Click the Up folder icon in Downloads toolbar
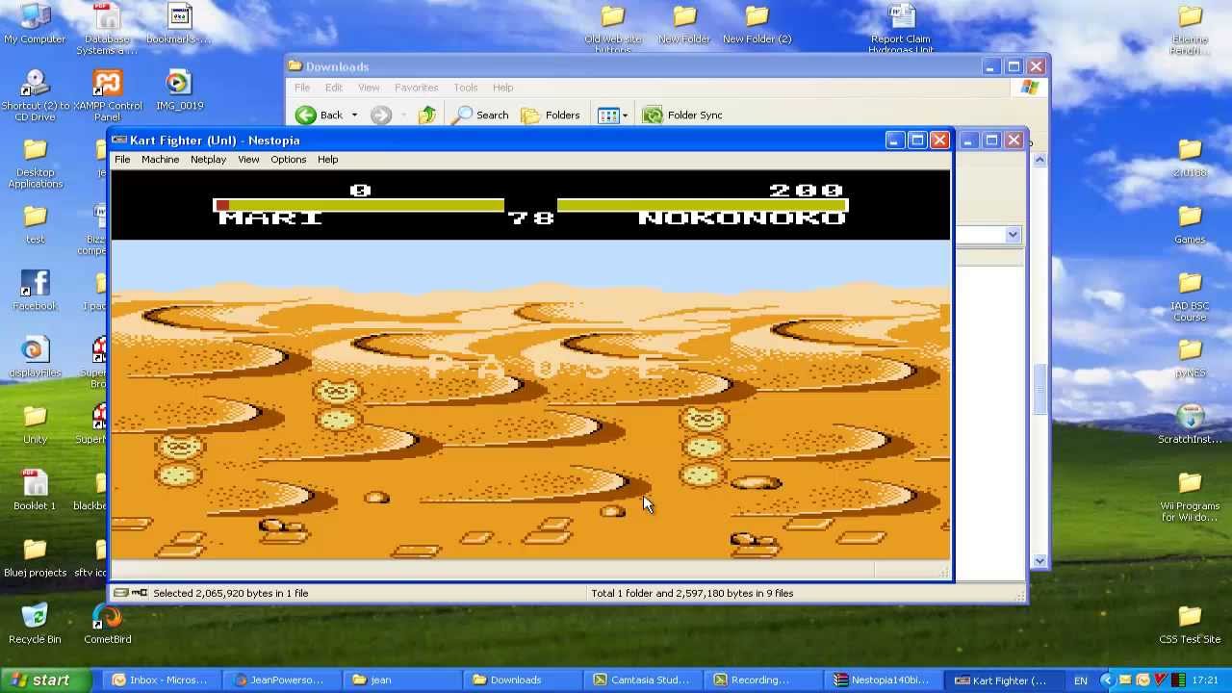 click(427, 115)
